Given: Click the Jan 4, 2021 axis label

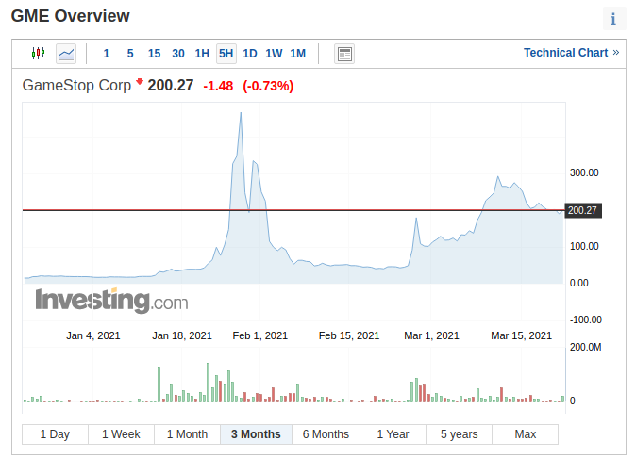Looking at the screenshot, I should (x=93, y=335).
